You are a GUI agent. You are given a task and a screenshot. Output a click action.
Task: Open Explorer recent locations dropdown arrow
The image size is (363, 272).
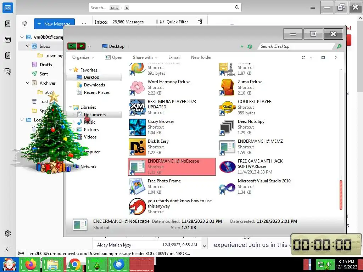[x=89, y=46]
